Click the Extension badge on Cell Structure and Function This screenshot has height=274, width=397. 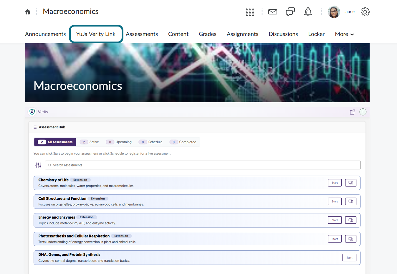(x=98, y=199)
